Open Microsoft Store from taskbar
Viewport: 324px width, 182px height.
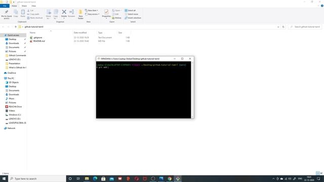click(x=103, y=178)
